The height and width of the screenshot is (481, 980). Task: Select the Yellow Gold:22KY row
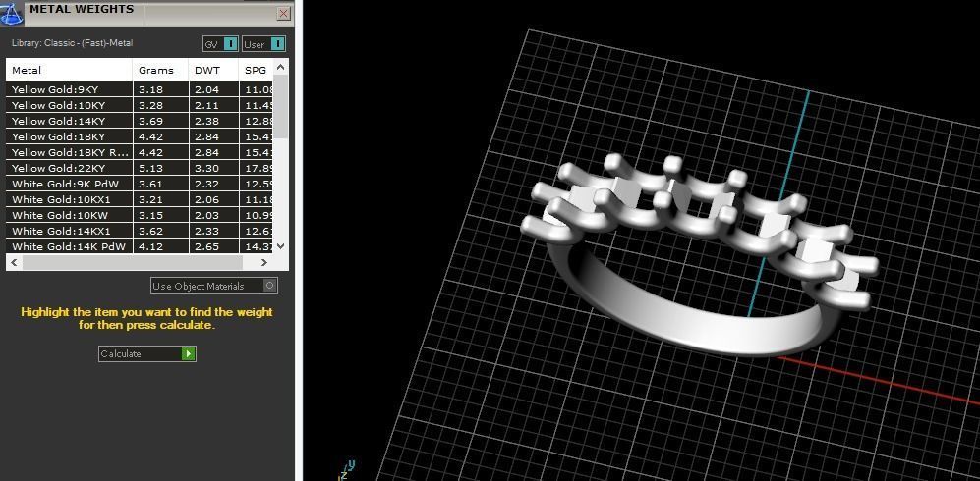point(140,168)
